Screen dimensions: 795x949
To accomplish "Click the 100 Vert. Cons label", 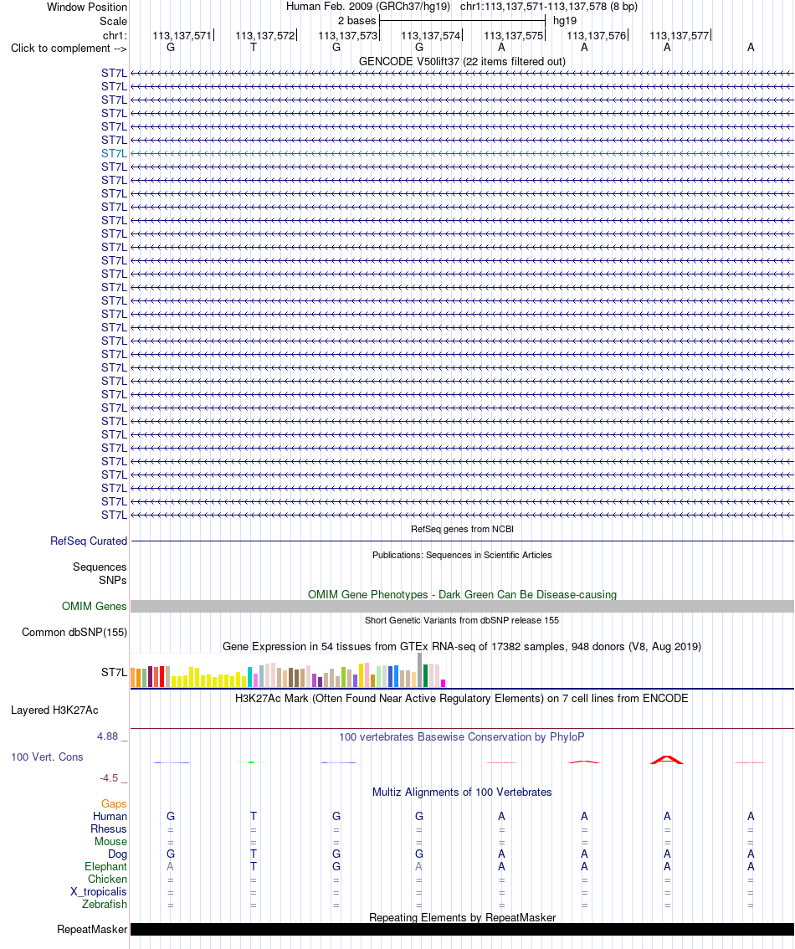I will 47,757.
